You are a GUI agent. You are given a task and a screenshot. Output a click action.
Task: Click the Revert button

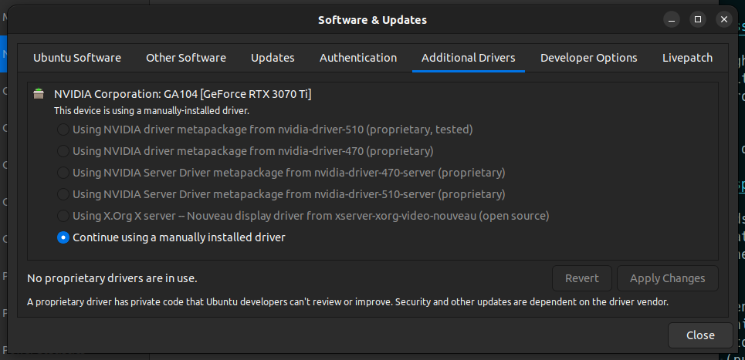tap(582, 278)
